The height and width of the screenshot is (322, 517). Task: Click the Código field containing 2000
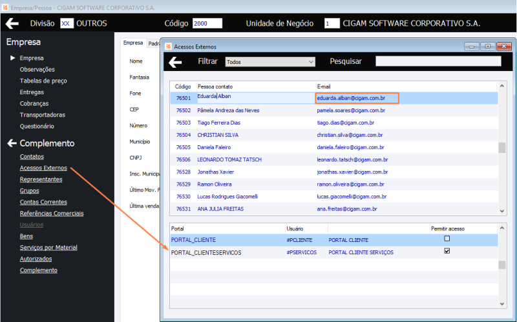(207, 23)
